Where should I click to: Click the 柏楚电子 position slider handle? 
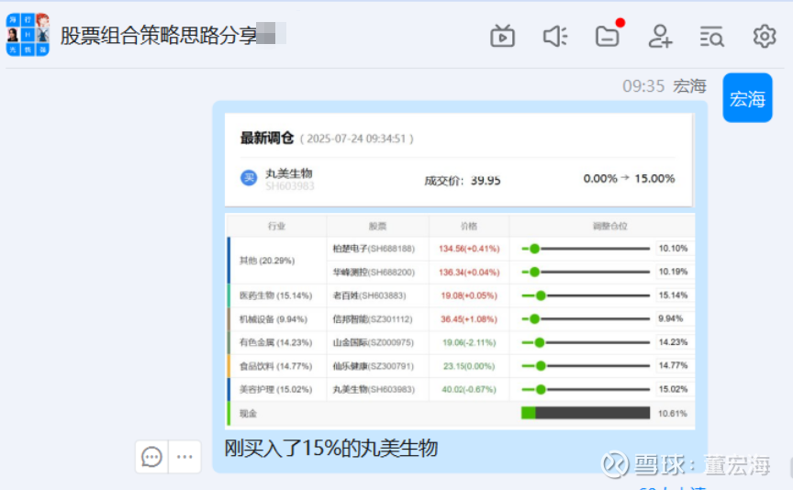point(534,249)
